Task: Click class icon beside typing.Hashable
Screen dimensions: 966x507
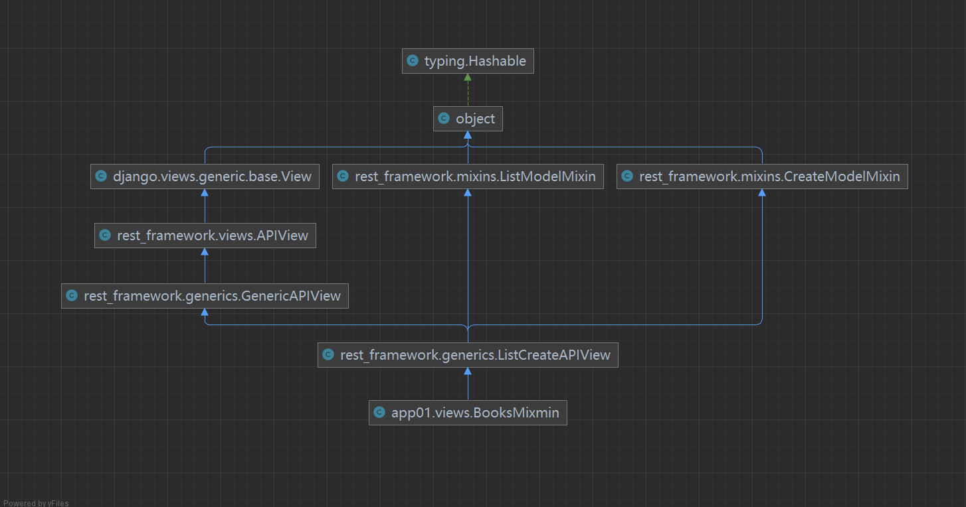Action: point(413,61)
